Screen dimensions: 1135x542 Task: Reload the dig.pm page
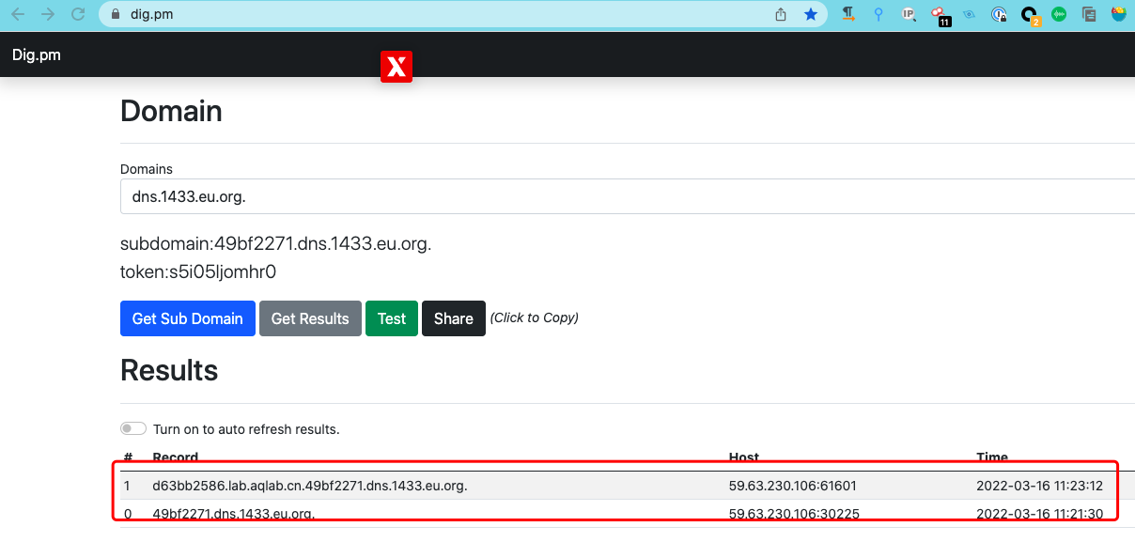point(79,14)
